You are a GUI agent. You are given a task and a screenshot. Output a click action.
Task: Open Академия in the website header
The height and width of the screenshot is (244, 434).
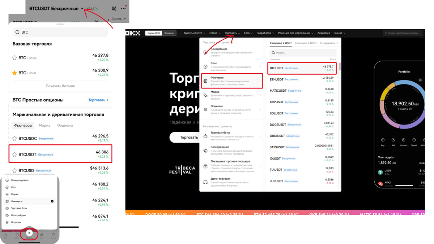(x=324, y=33)
